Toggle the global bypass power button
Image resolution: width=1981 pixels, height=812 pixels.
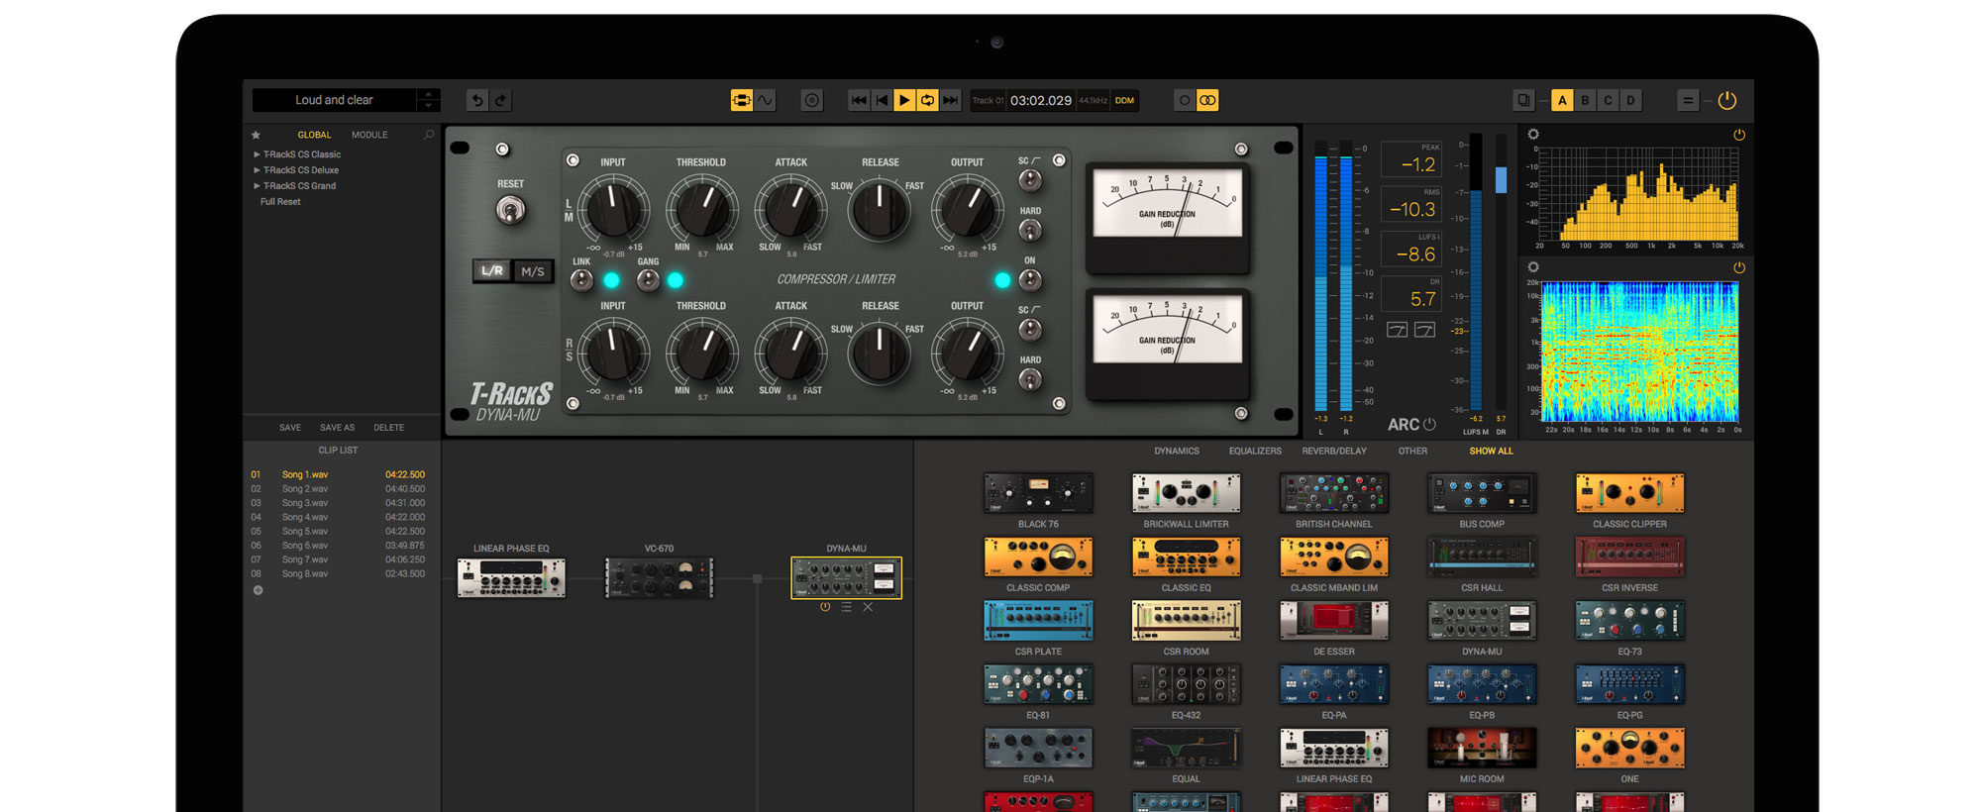[1727, 100]
